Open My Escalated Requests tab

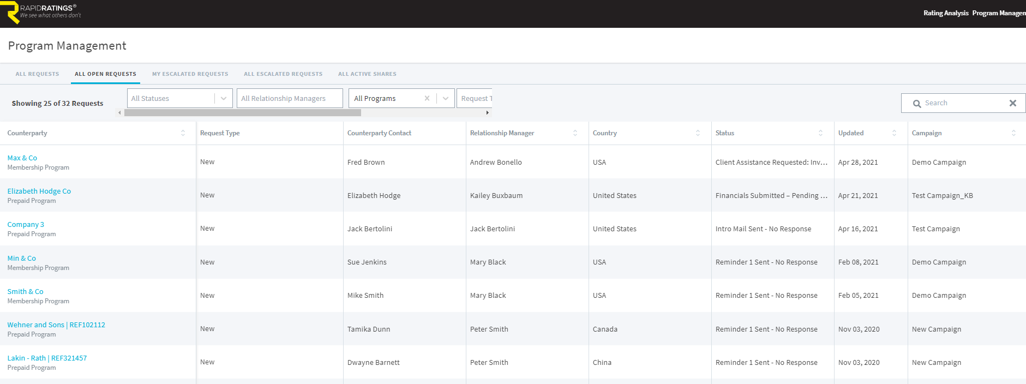point(190,74)
